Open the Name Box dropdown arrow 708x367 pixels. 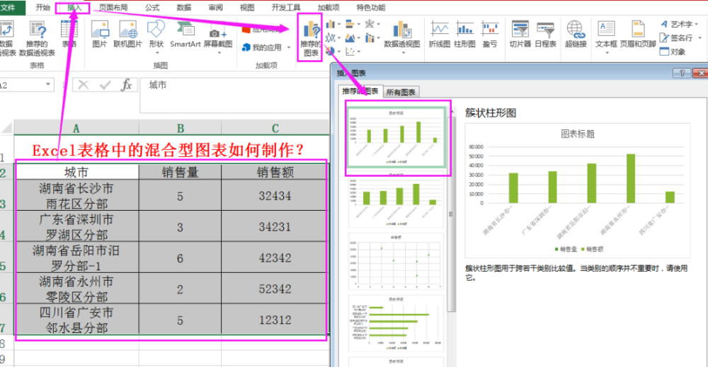[48, 85]
